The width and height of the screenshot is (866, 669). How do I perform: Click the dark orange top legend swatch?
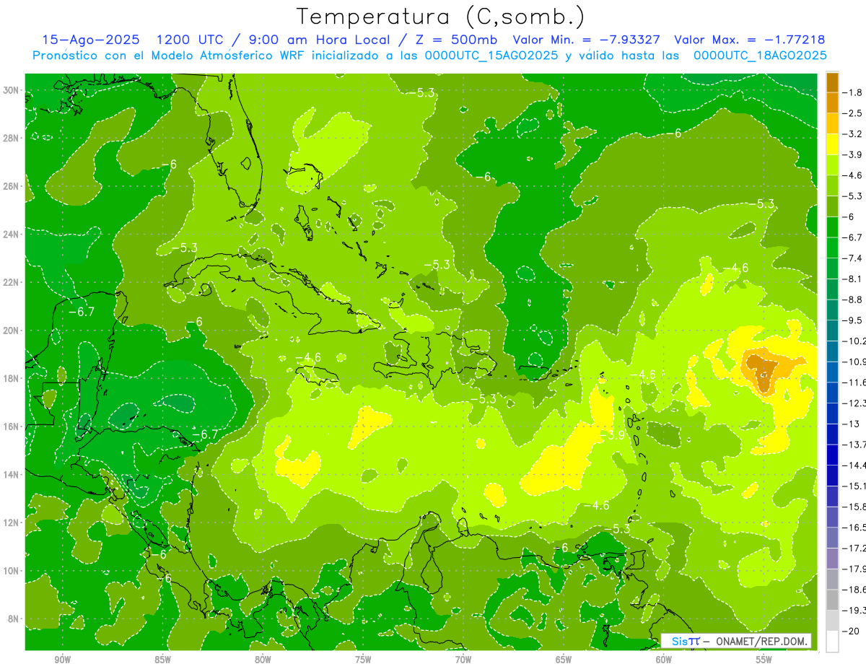tap(832, 82)
